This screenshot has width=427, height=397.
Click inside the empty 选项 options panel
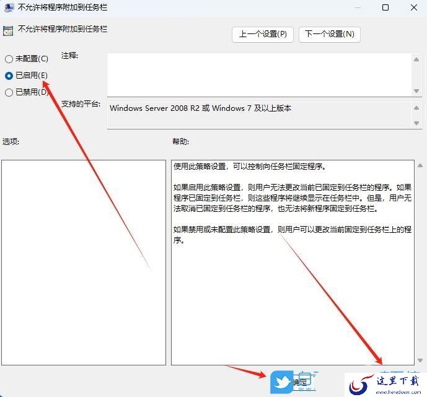coord(84,263)
